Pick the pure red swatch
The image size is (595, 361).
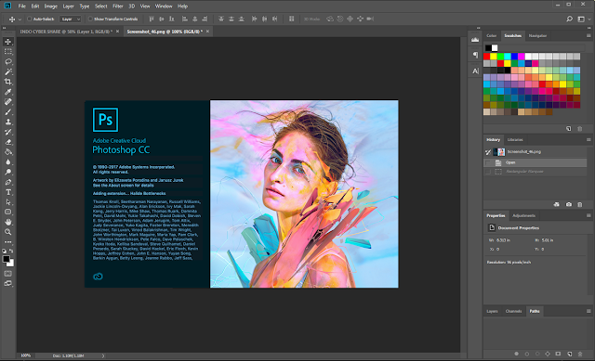[x=486, y=56]
